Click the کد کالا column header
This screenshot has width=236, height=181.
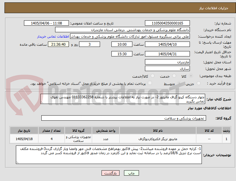209,131
